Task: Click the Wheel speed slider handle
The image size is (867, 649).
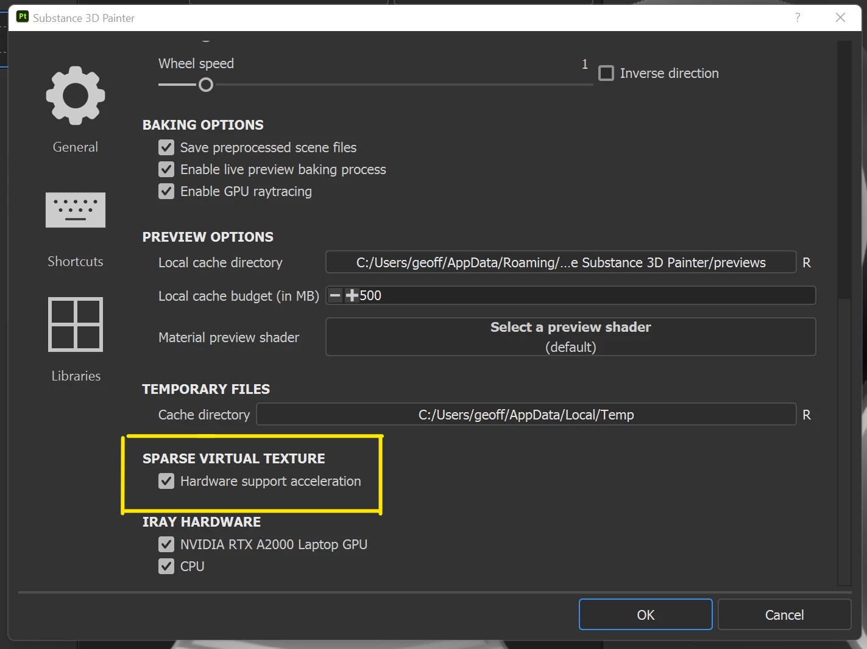Action: point(206,85)
